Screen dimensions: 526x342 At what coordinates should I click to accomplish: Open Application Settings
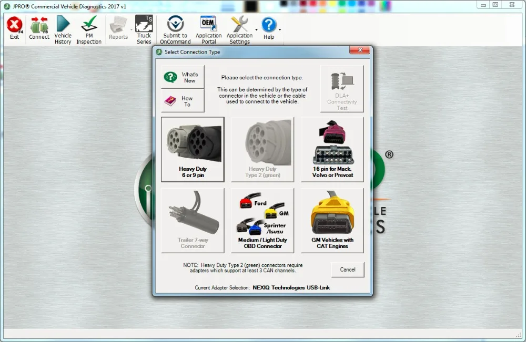239,30
